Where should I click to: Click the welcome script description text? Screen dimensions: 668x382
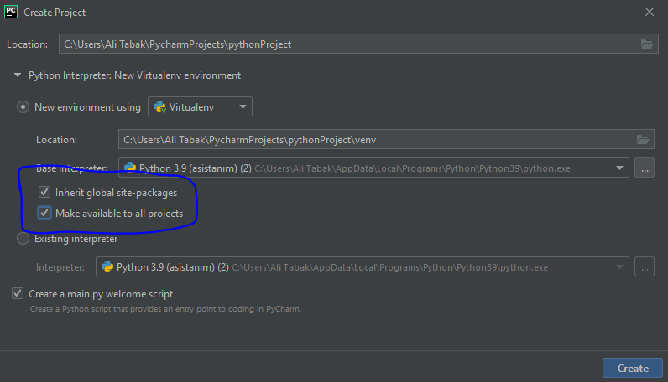[165, 309]
